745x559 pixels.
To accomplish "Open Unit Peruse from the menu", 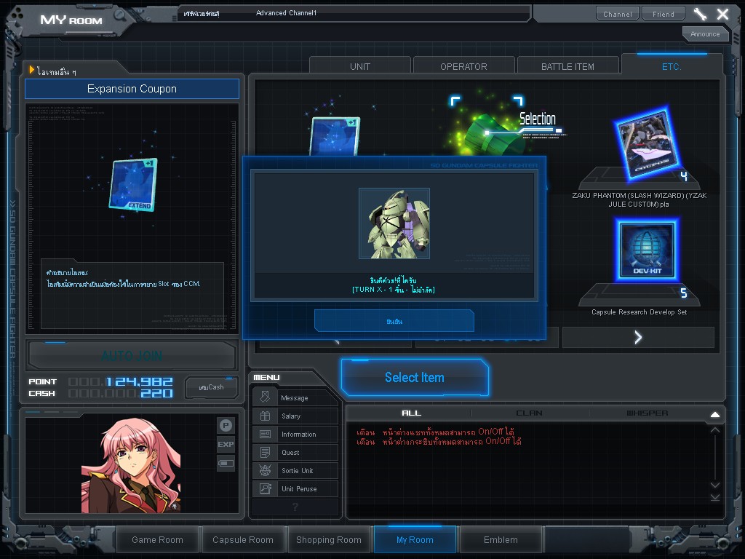I will (x=295, y=488).
